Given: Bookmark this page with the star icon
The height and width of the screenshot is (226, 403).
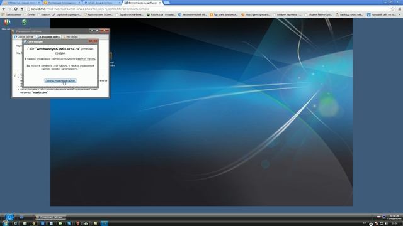Looking at the screenshot, I should click(x=393, y=9).
